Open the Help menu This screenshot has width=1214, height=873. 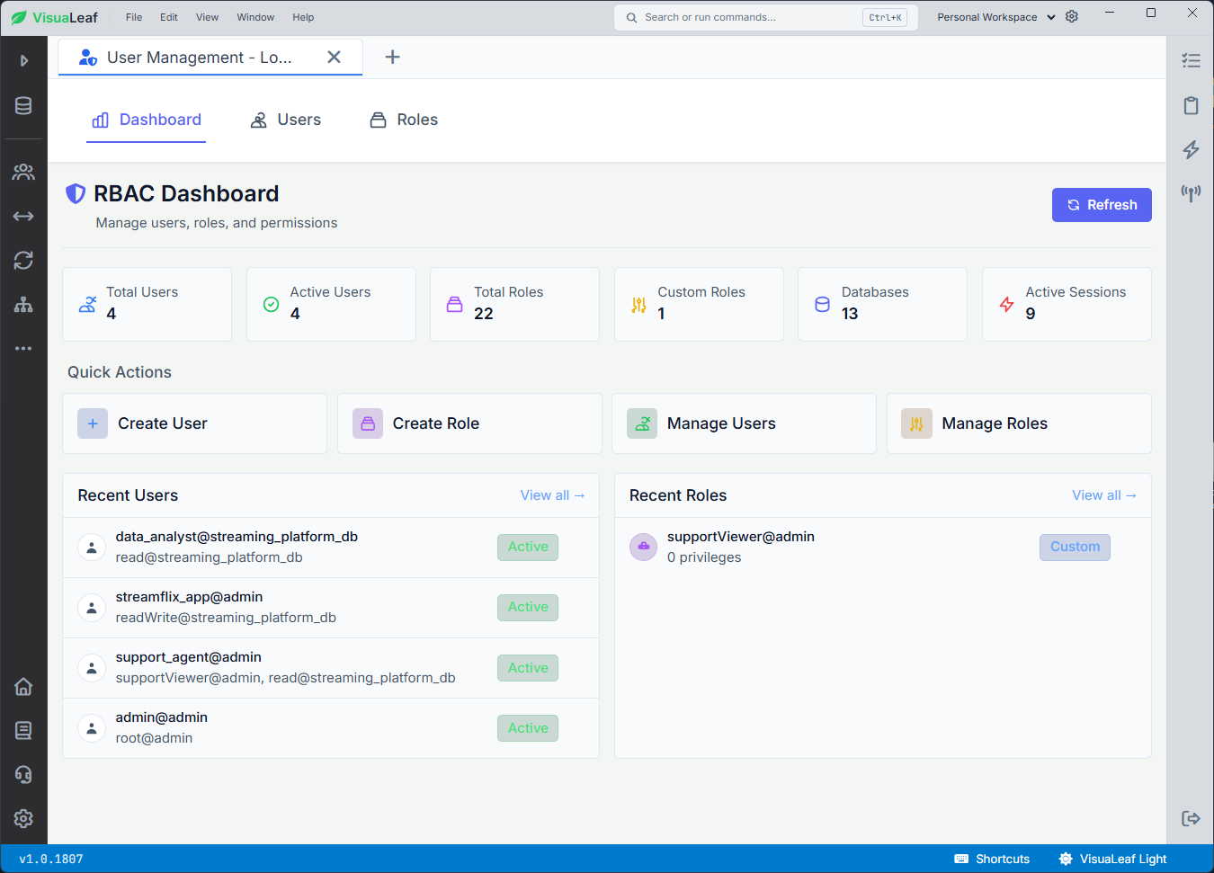(x=303, y=17)
